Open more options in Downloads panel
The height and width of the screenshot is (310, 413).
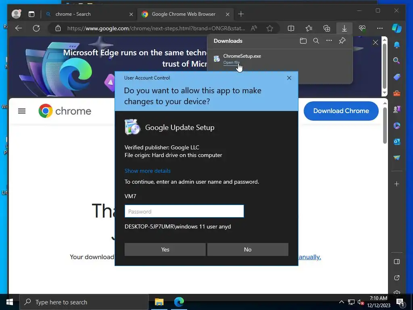coord(329,41)
